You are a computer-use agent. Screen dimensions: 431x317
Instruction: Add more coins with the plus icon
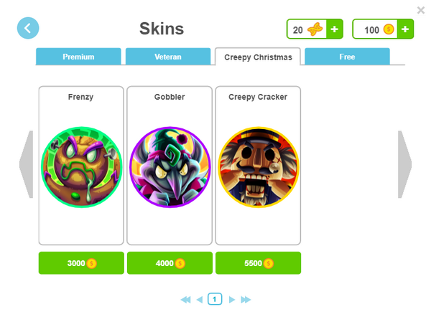405,29
